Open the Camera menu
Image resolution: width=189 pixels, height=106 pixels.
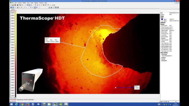click(x=20, y=3)
